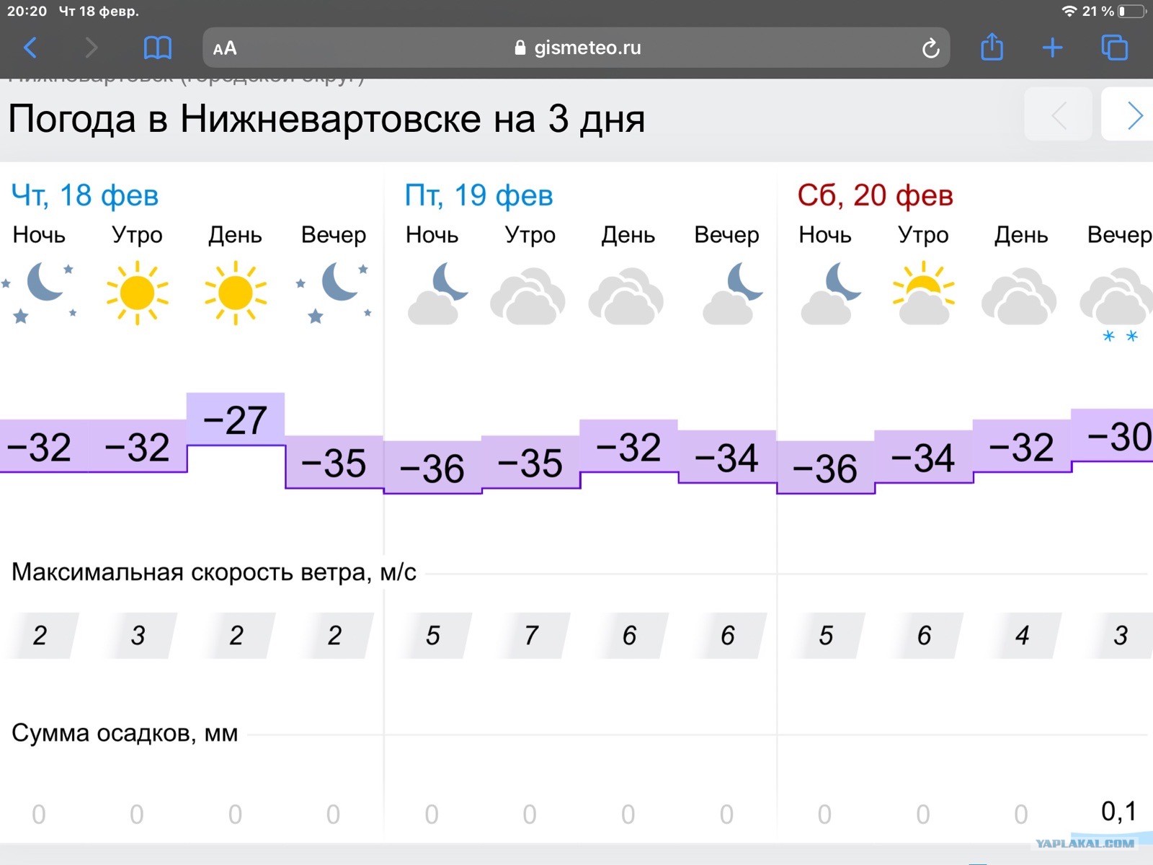
Task: Tap the wind speed value 7
Action: (x=531, y=635)
